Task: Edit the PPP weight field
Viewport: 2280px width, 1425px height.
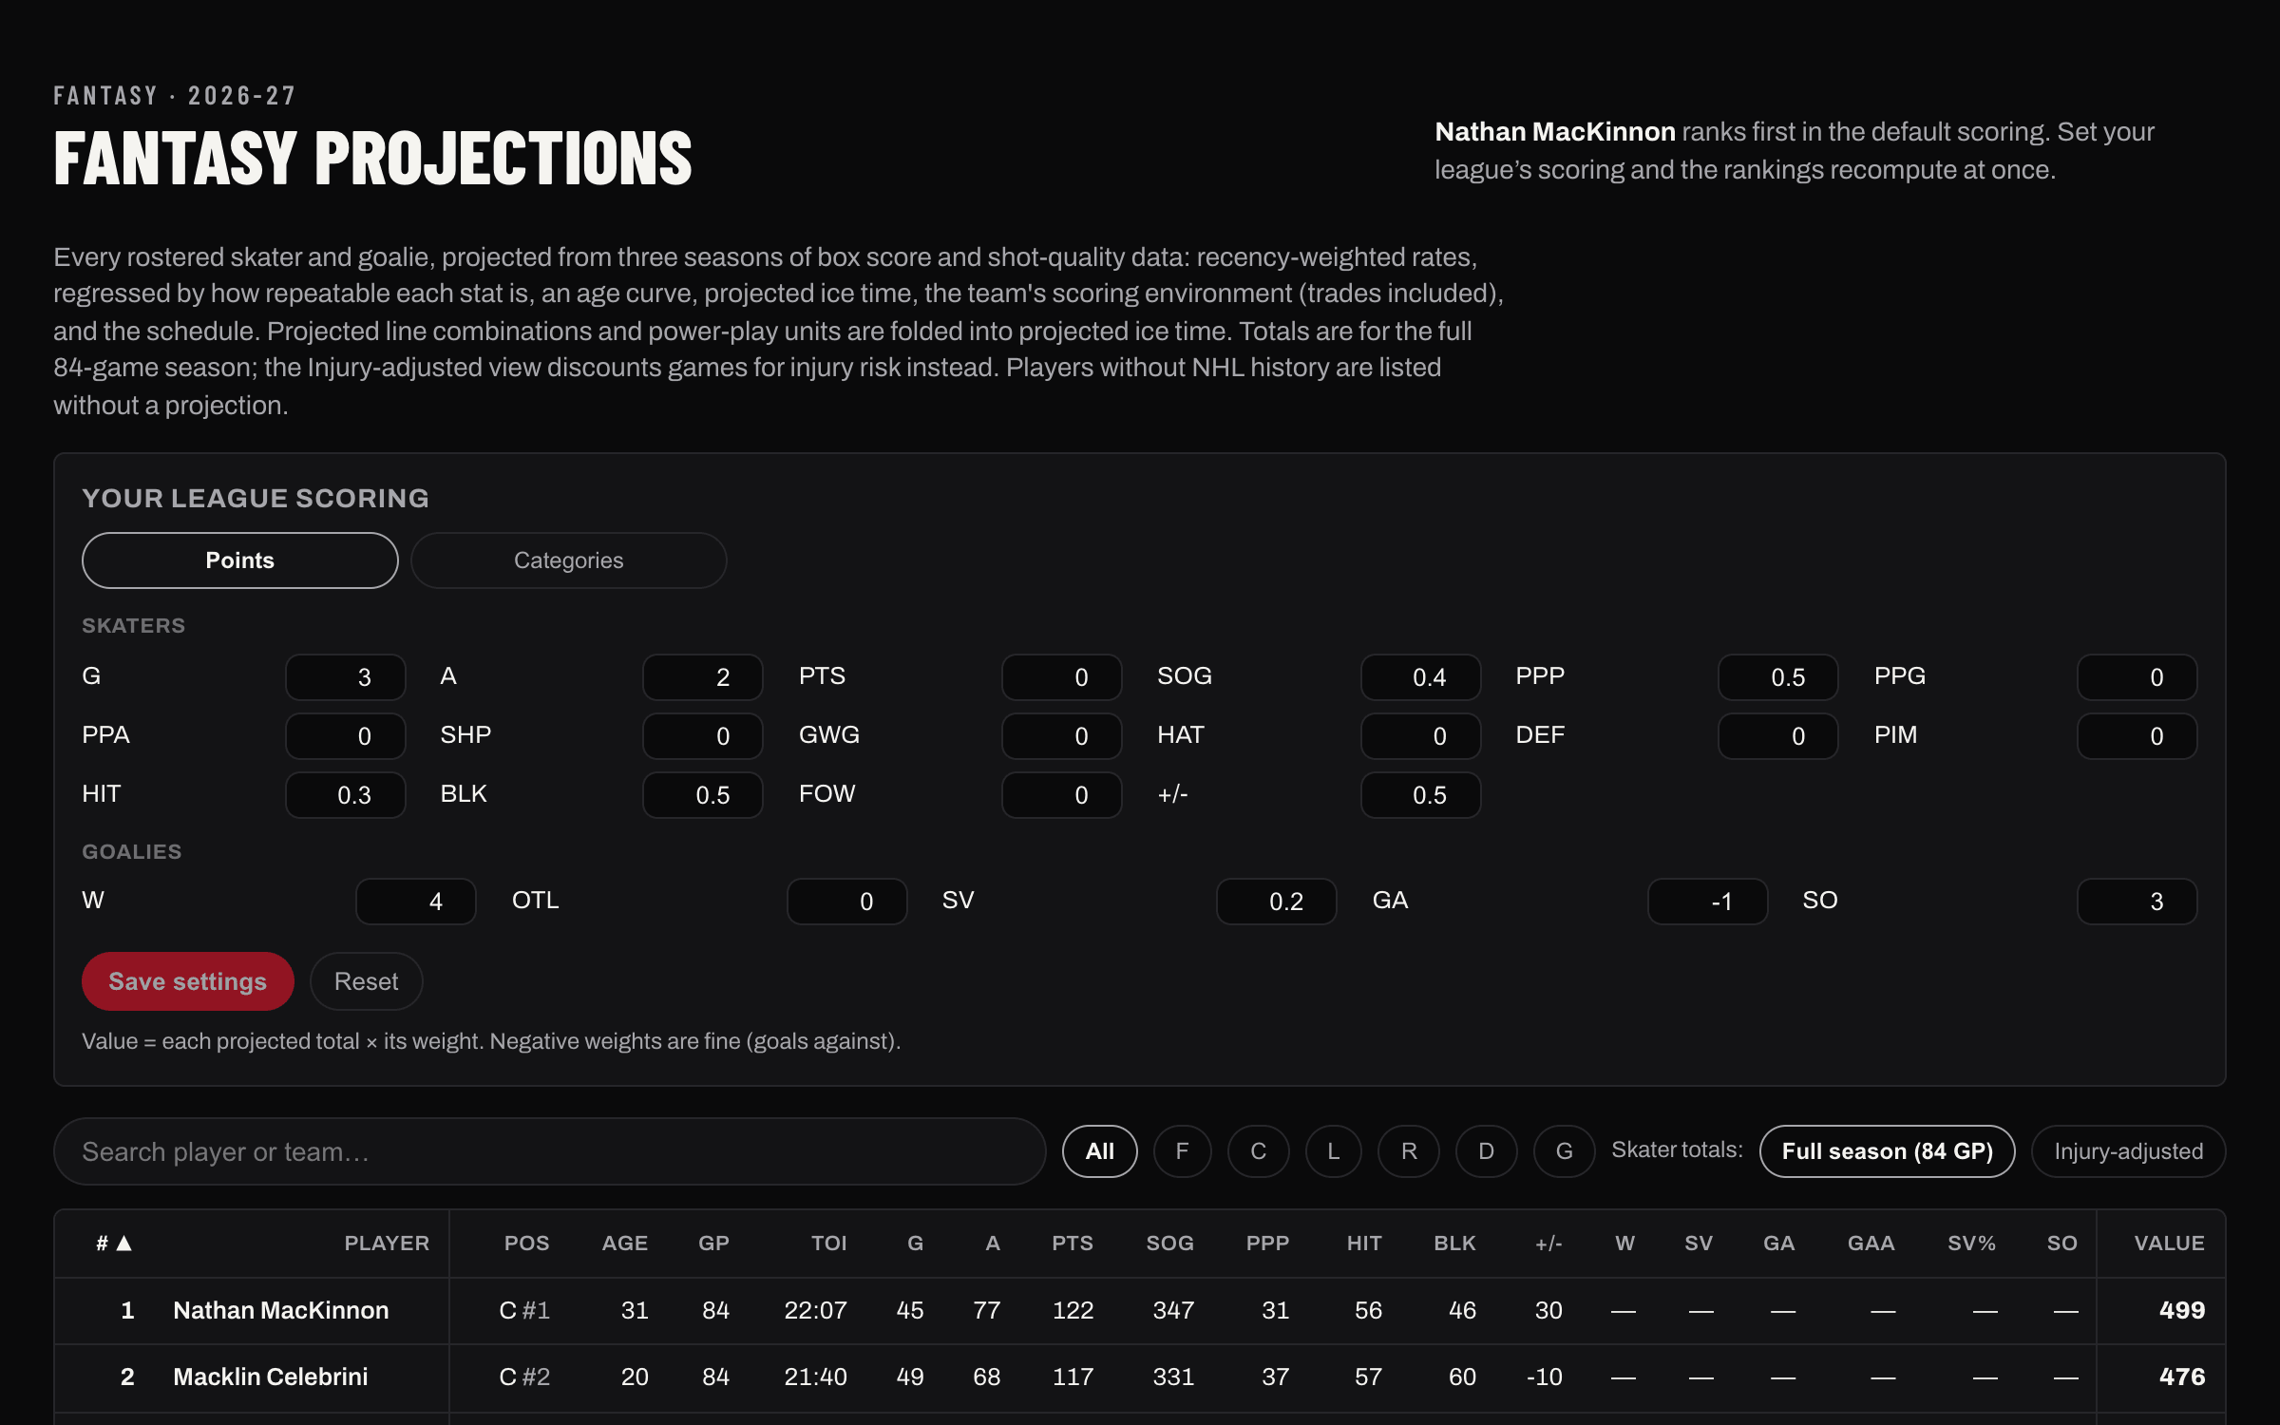Action: pos(1778,677)
